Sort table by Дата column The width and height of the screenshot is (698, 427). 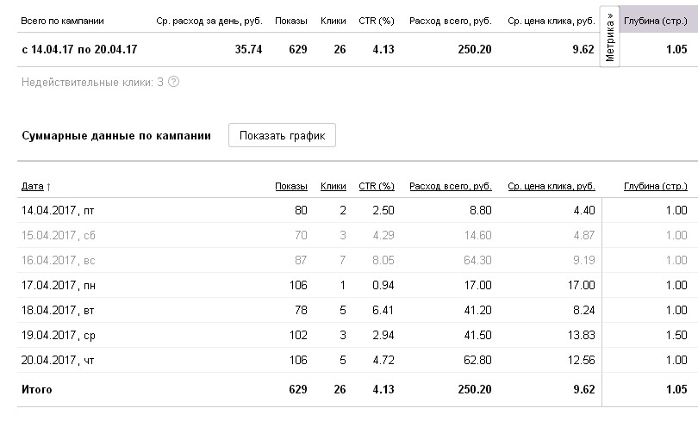(x=35, y=186)
